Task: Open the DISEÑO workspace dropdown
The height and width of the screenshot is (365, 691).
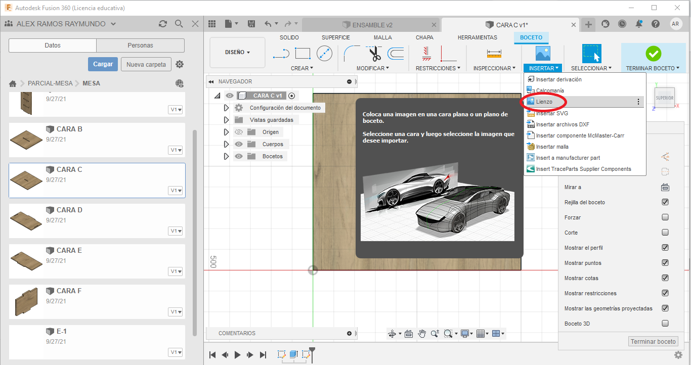Action: pos(237,52)
